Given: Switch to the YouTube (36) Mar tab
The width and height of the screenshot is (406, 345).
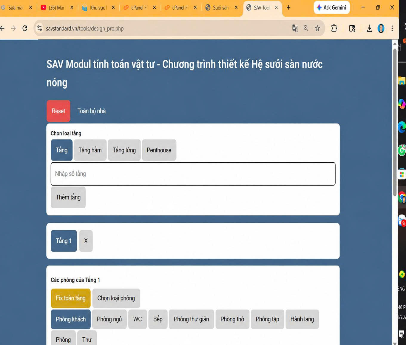Looking at the screenshot, I should pyautogui.click(x=57, y=8).
